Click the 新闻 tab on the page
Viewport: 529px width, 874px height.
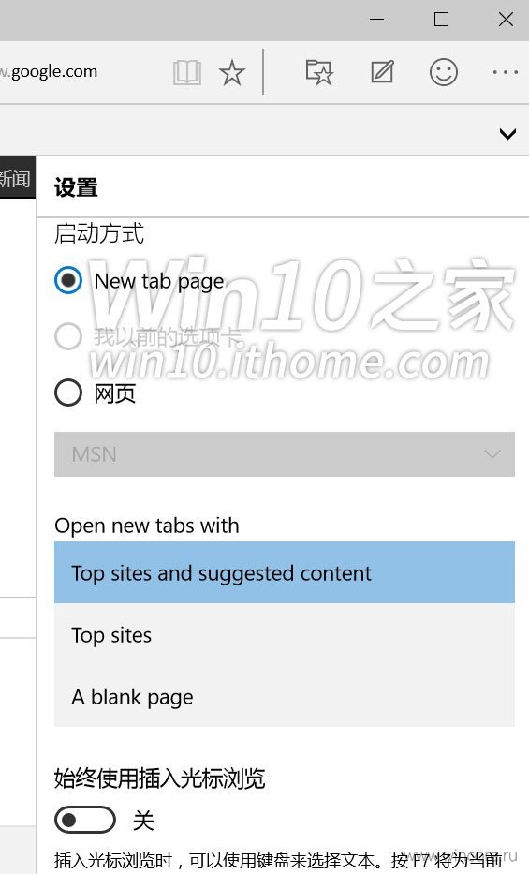click(x=17, y=178)
